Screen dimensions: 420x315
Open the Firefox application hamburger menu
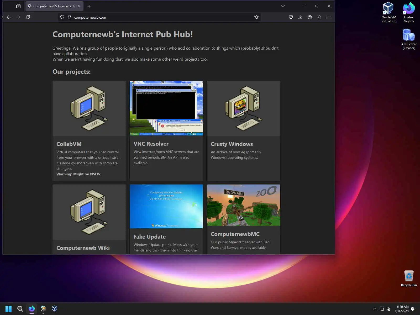[329, 17]
